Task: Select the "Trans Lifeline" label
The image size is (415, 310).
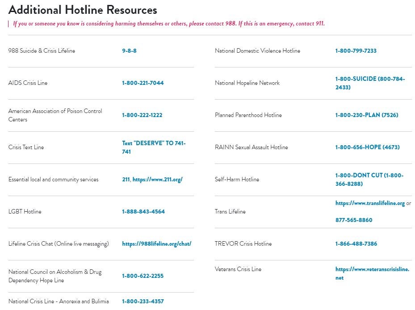Action: tap(230, 212)
